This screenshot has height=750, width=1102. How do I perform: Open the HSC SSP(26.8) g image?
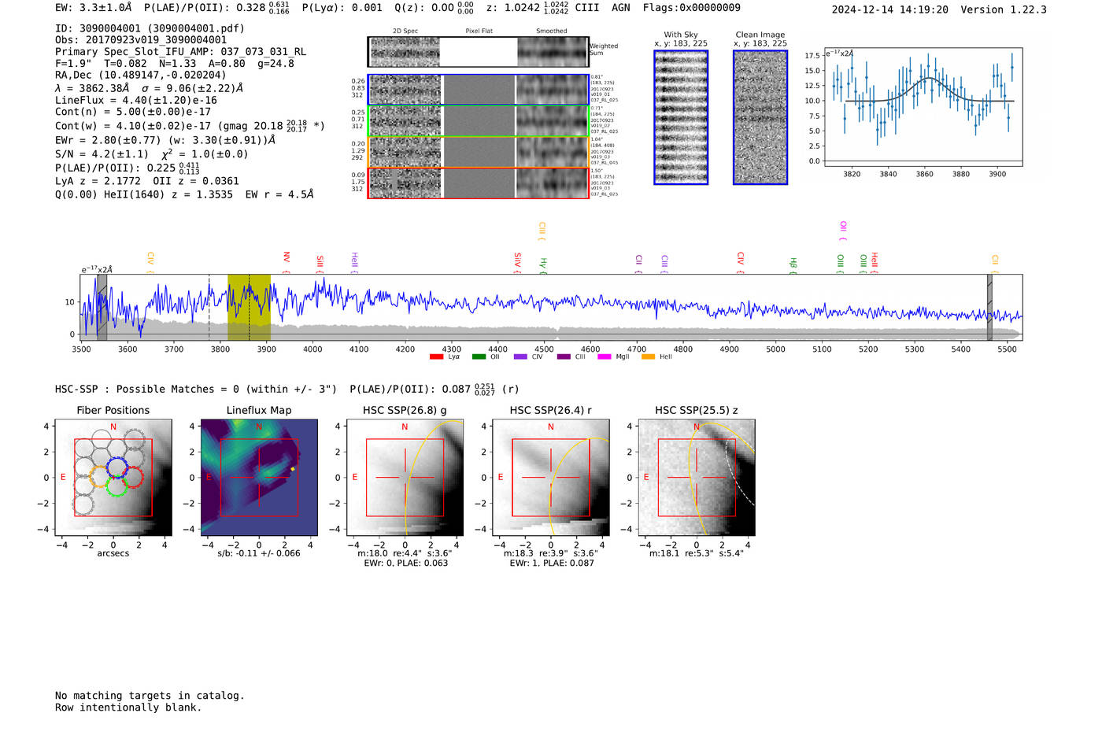point(405,478)
